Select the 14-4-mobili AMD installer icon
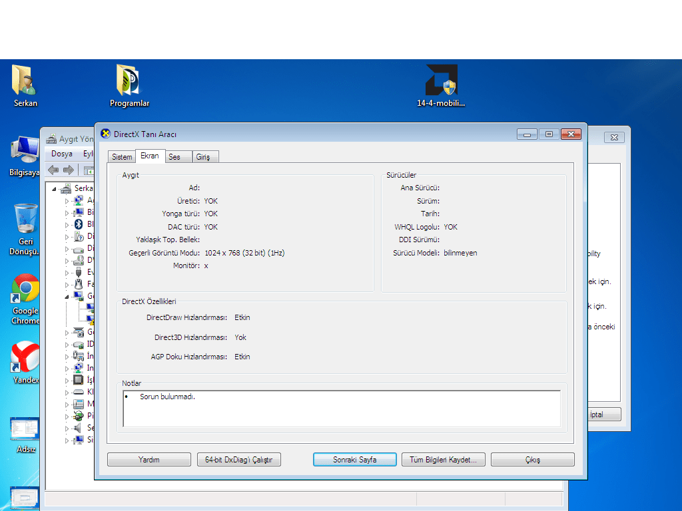 441,85
